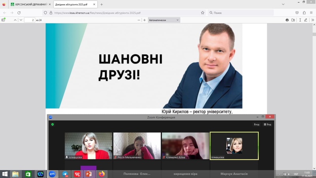Toggle the PDF viewer sidebar
Screen dimensions: 316x178
pos(4,20)
